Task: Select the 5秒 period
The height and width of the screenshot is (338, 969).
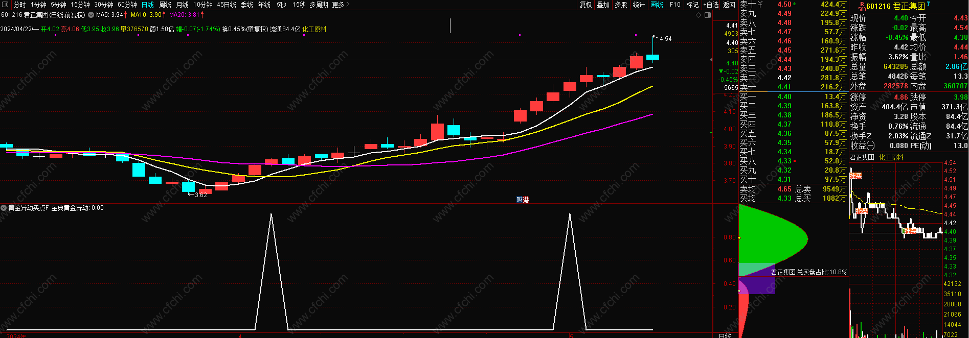Action: pos(281,5)
